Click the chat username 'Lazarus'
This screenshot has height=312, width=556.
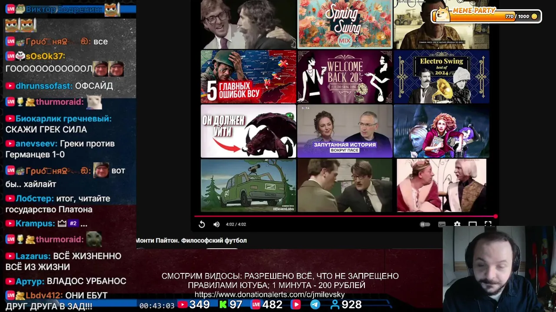33,256
